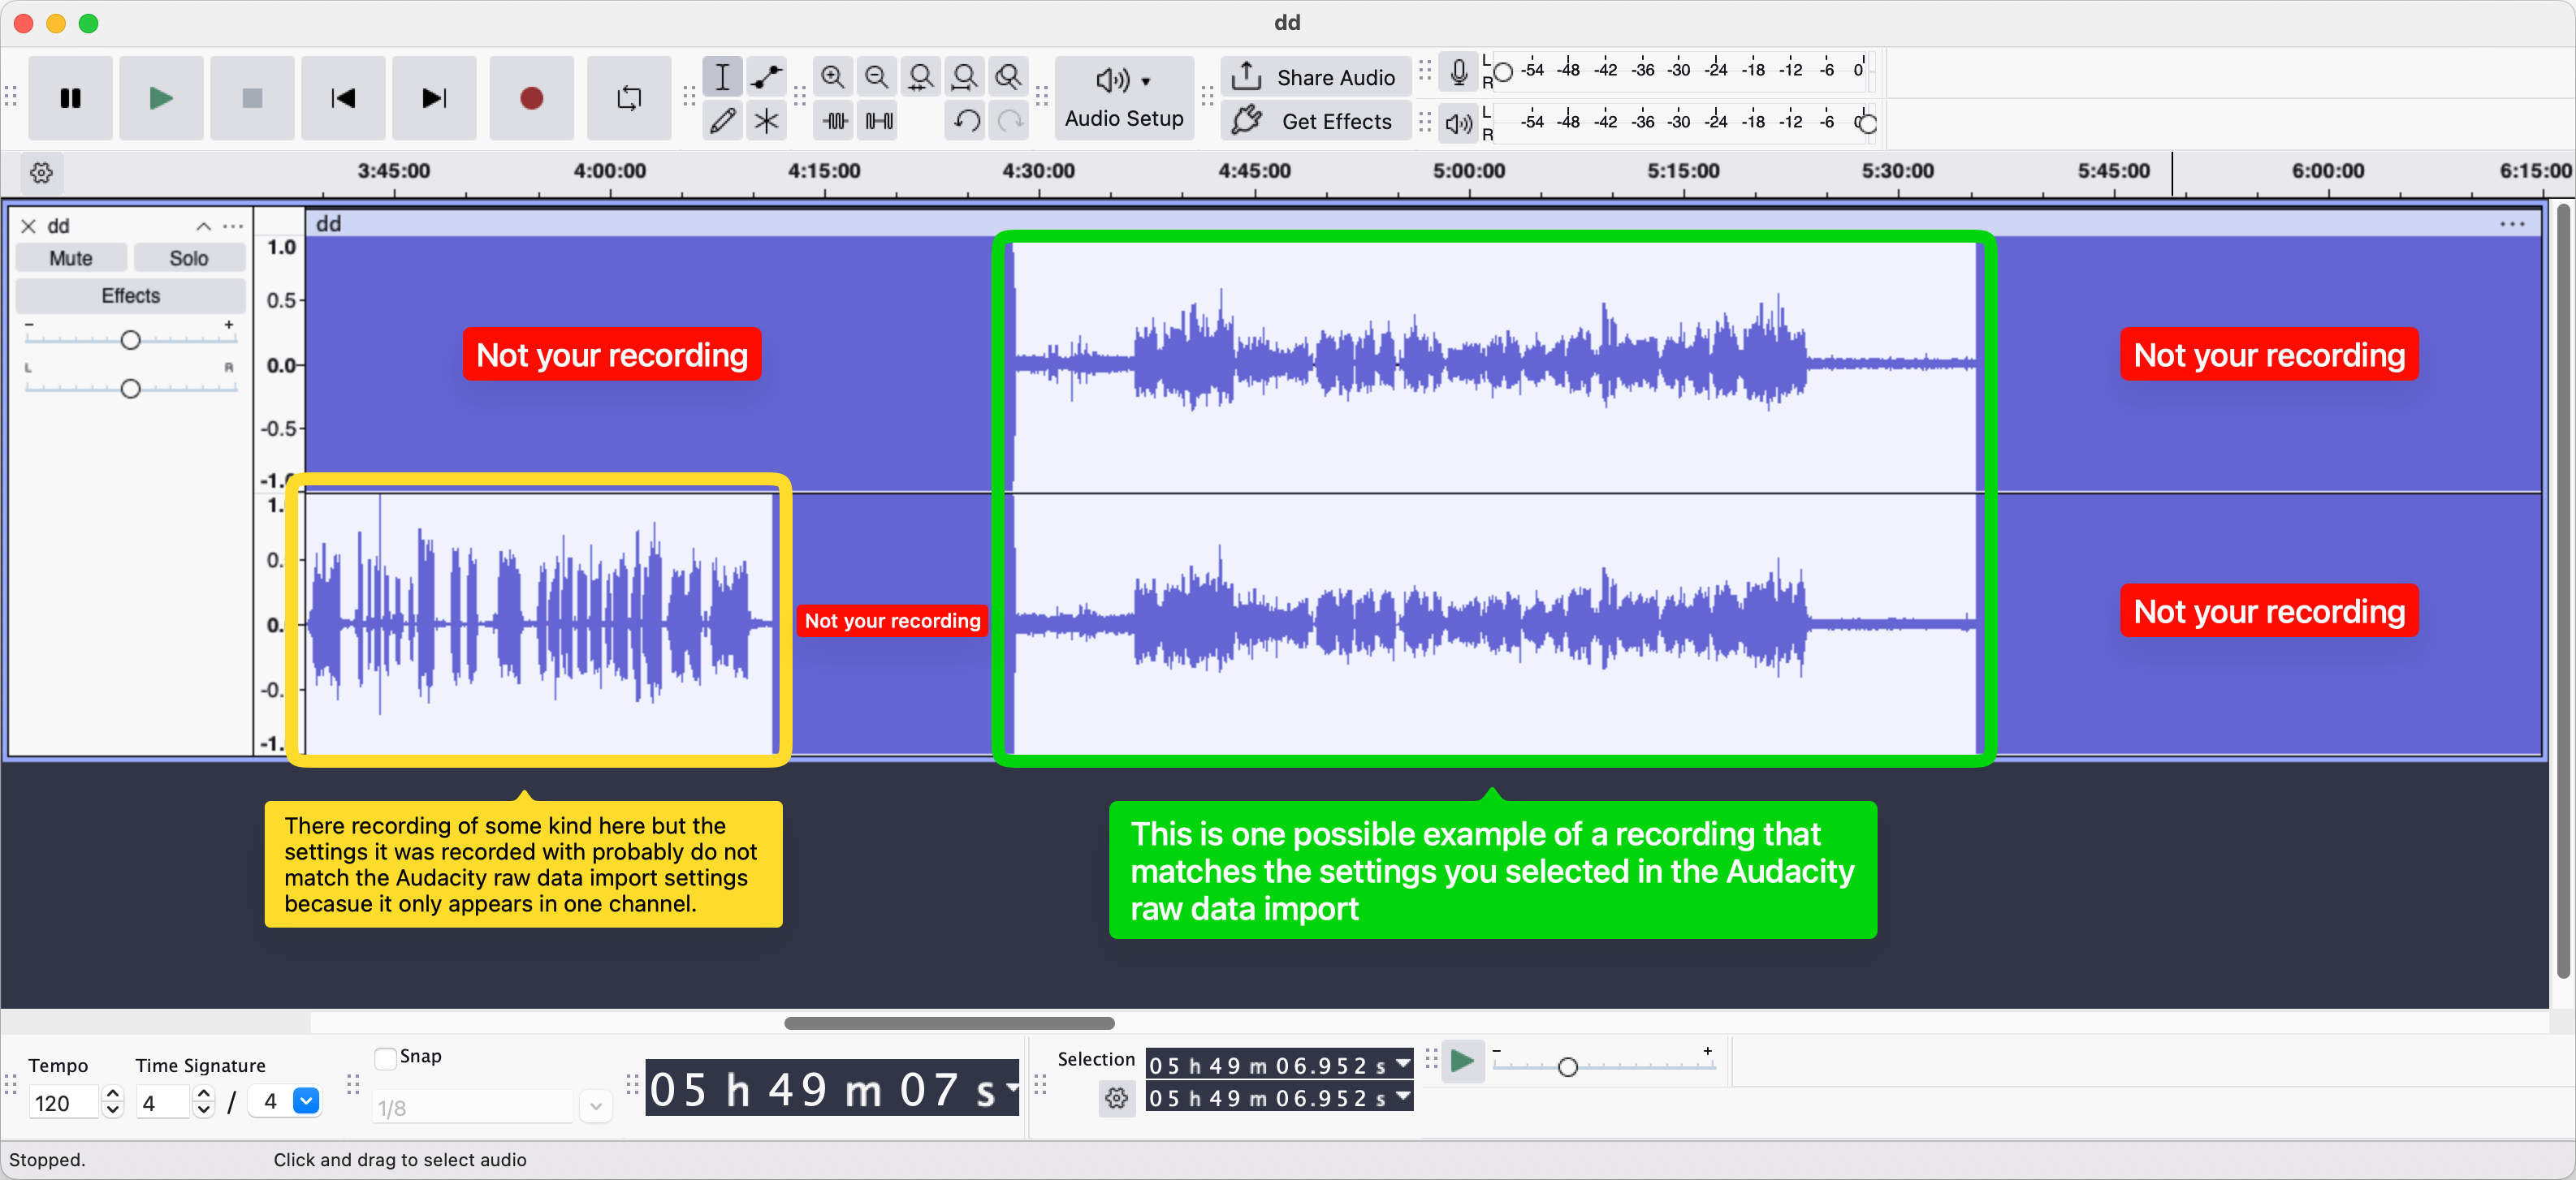Open time signature denominator dropdown

click(x=306, y=1101)
